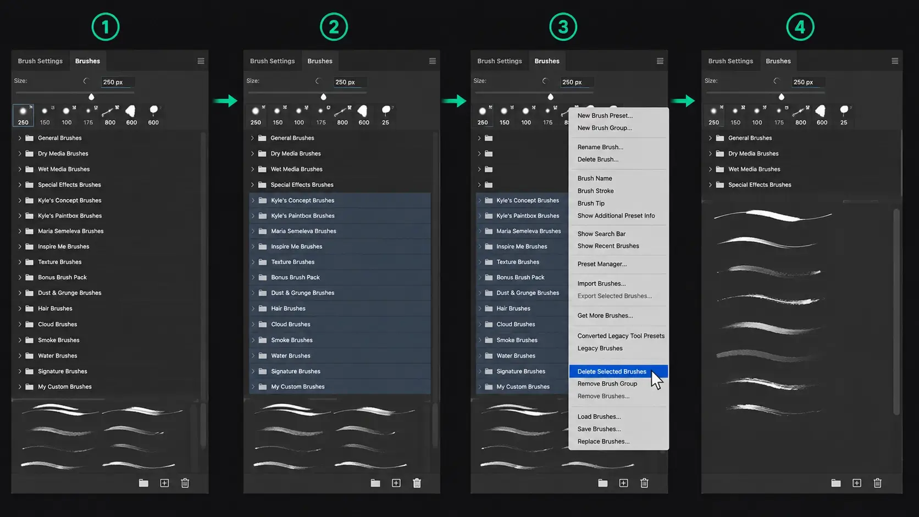This screenshot has width=919, height=517.
Task: Select the 600 recent brush preset in panel 4
Action: coord(822,115)
